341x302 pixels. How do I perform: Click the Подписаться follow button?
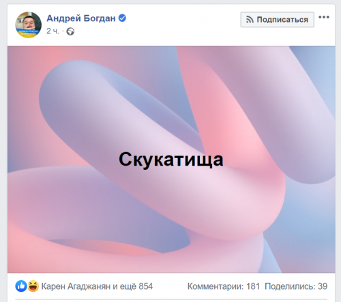pos(278,20)
